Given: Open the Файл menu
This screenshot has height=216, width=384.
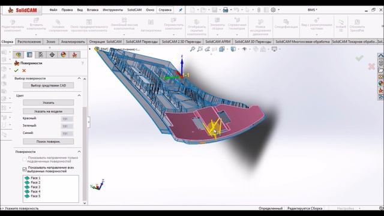Looking at the screenshot, I should (53, 10).
